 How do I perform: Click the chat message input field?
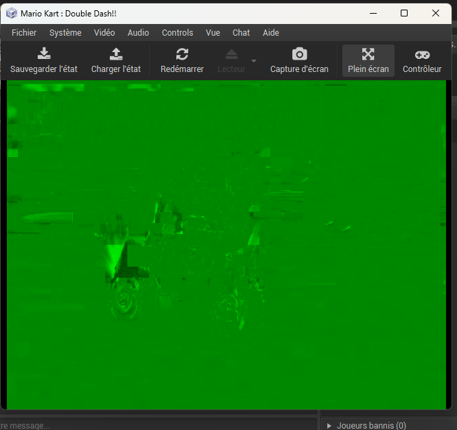click(x=159, y=425)
